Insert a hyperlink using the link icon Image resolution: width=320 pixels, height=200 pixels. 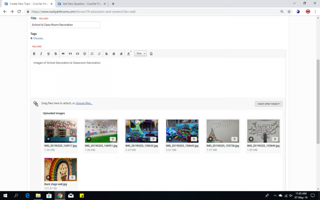[x=63, y=53]
